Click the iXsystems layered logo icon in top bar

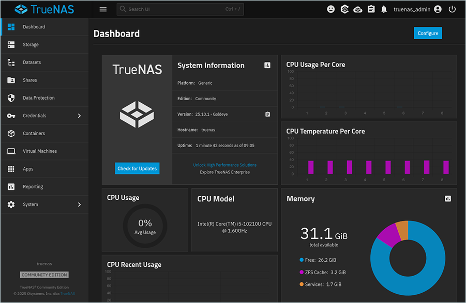pos(344,9)
